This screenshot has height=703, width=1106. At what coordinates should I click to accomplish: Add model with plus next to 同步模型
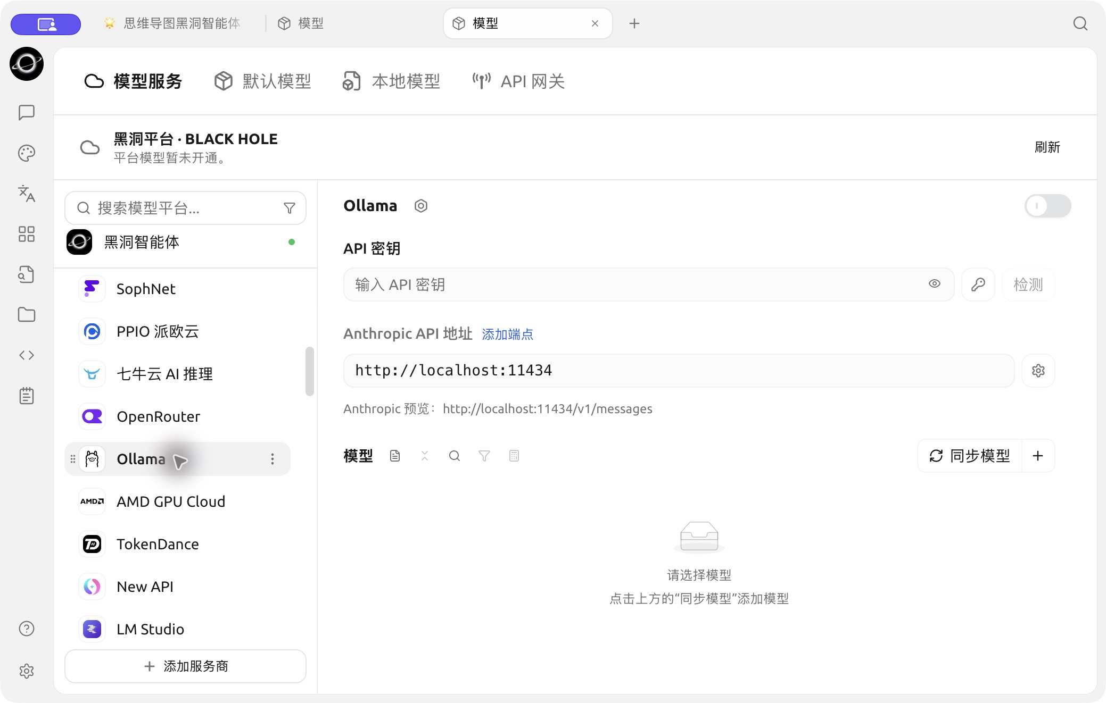(x=1038, y=456)
